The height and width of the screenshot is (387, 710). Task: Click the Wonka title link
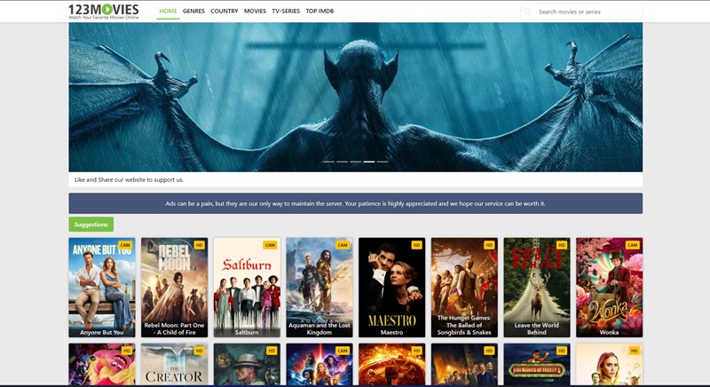coord(609,332)
